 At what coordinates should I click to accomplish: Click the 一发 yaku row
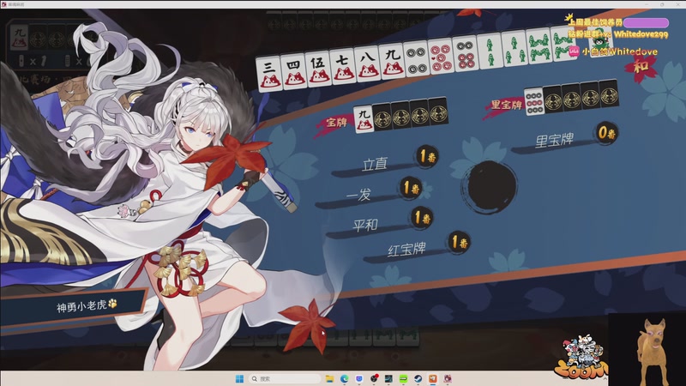369,193
